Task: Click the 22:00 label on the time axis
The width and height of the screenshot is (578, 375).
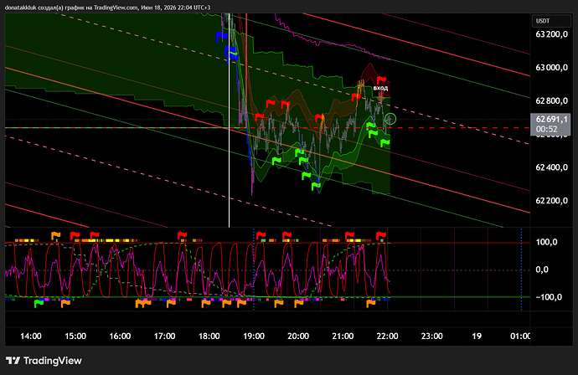Action: [387, 336]
